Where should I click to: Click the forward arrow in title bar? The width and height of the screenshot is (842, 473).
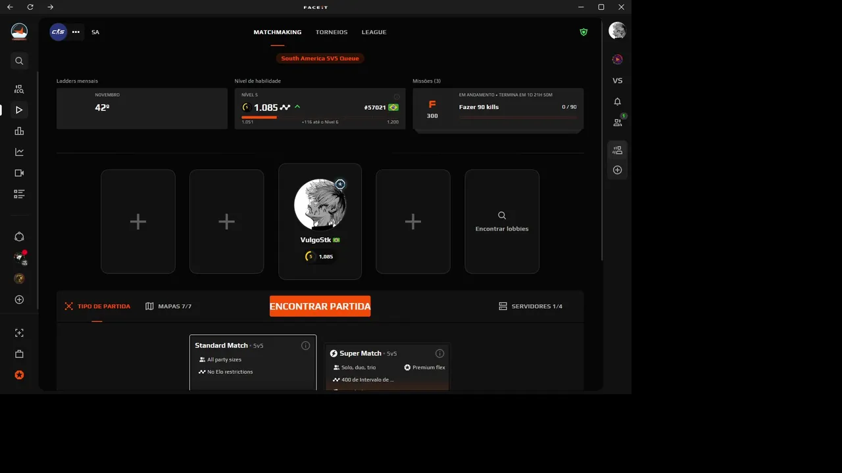[51, 7]
